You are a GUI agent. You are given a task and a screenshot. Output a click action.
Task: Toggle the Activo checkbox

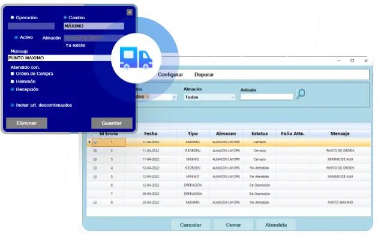tap(16, 37)
